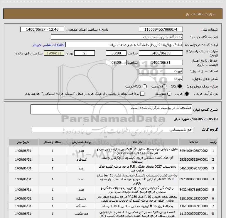This screenshot has height=218, width=226.
Task: Click the general need description text box
Action: 111,109
